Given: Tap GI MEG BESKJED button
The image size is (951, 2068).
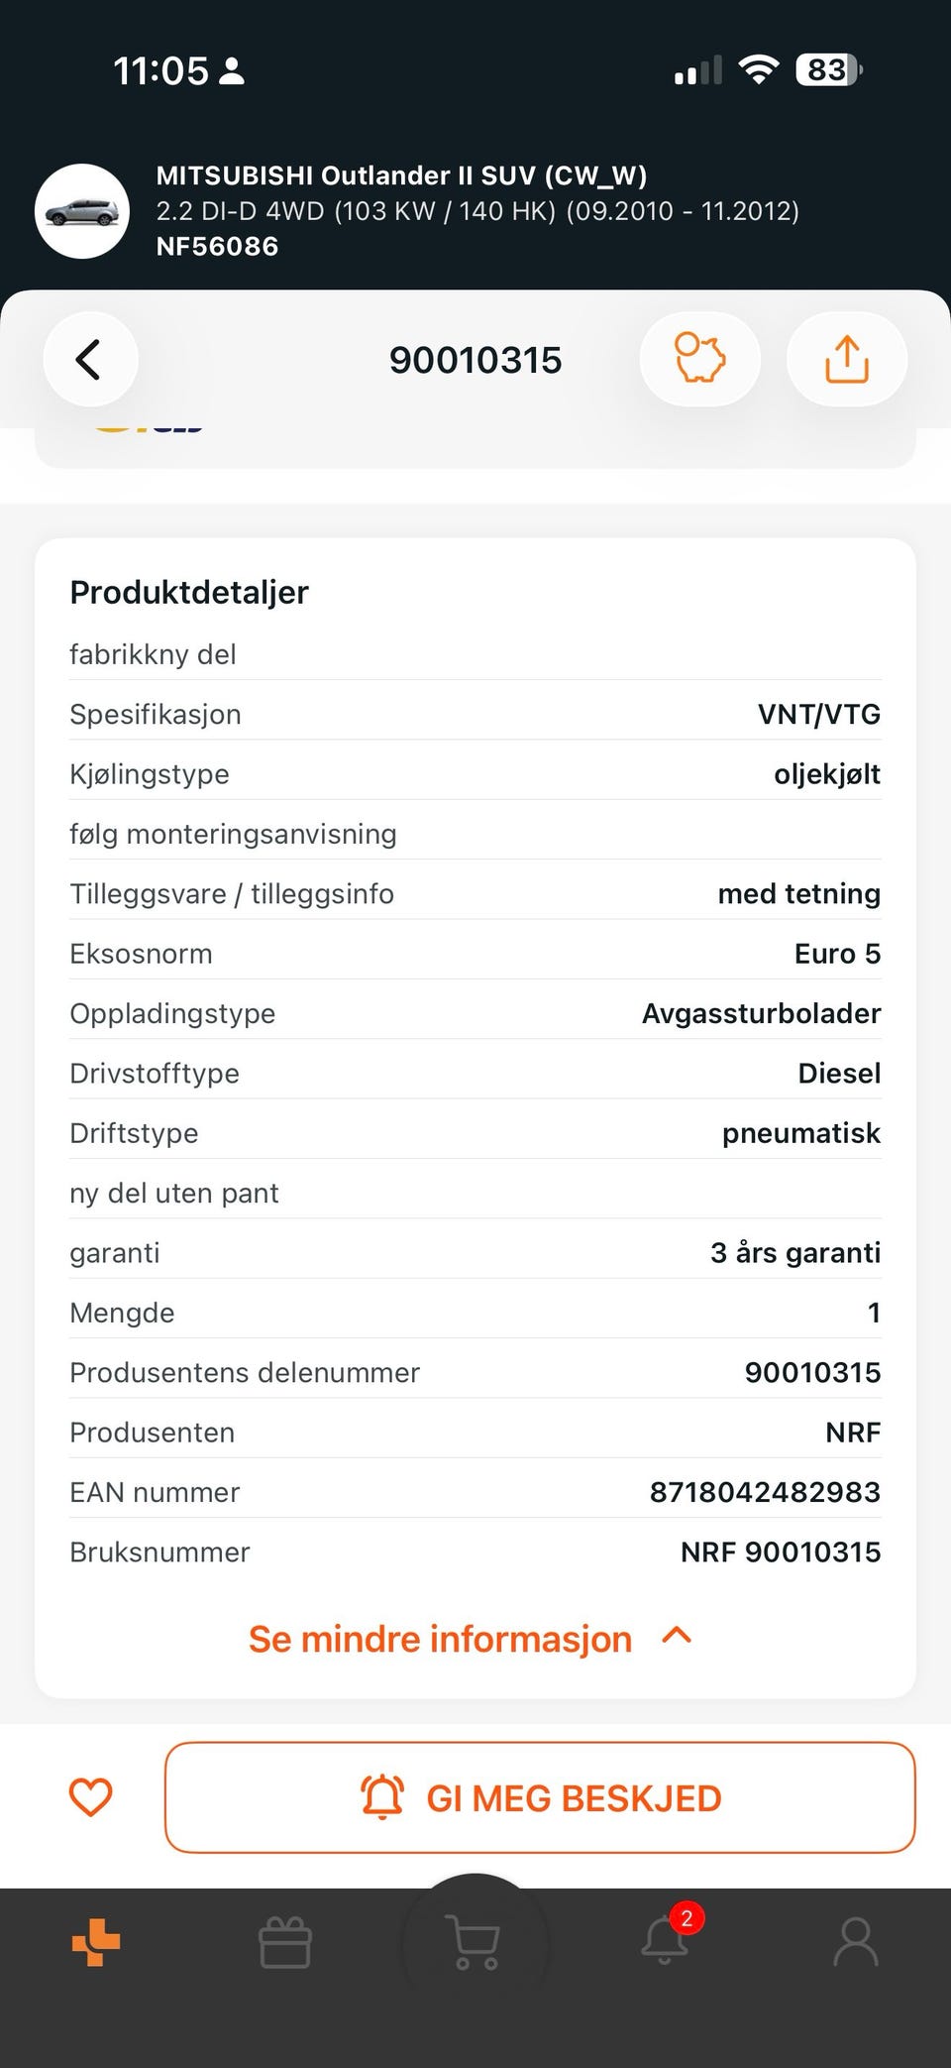Looking at the screenshot, I should click(x=540, y=1797).
